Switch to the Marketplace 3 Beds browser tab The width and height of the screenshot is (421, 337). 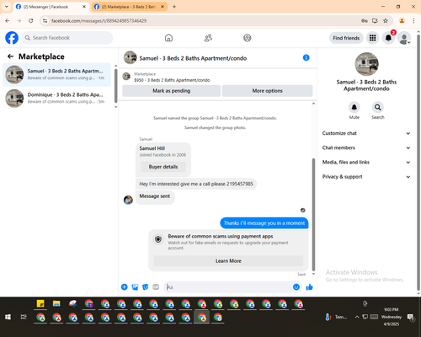tap(129, 7)
